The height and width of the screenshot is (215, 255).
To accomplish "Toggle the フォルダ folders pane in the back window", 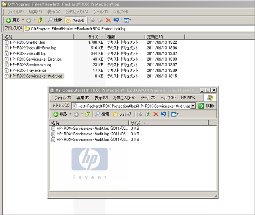I will click(x=76, y=20).
